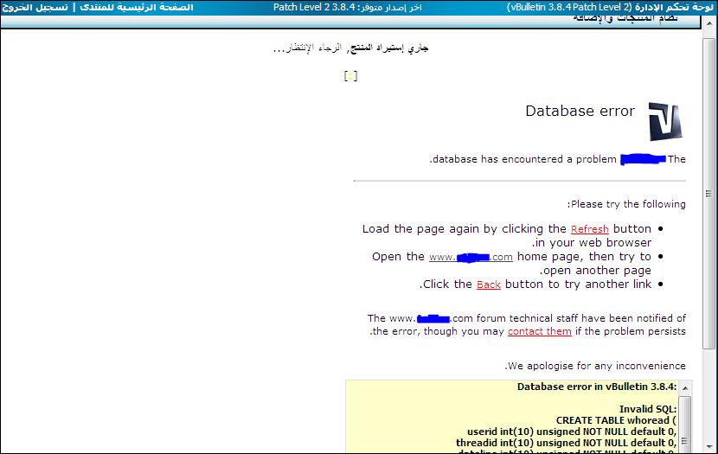Image resolution: width=718 pixels, height=454 pixels.
Task: Click the Refresh link in the error list
Action: pos(589,229)
